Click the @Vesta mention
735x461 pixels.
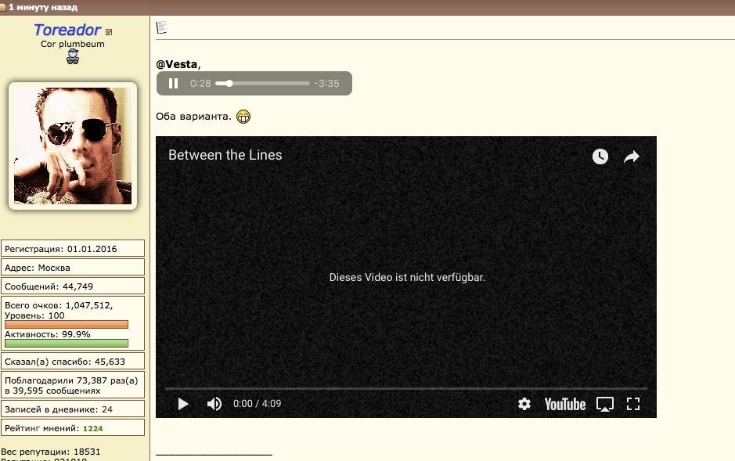[x=177, y=64]
